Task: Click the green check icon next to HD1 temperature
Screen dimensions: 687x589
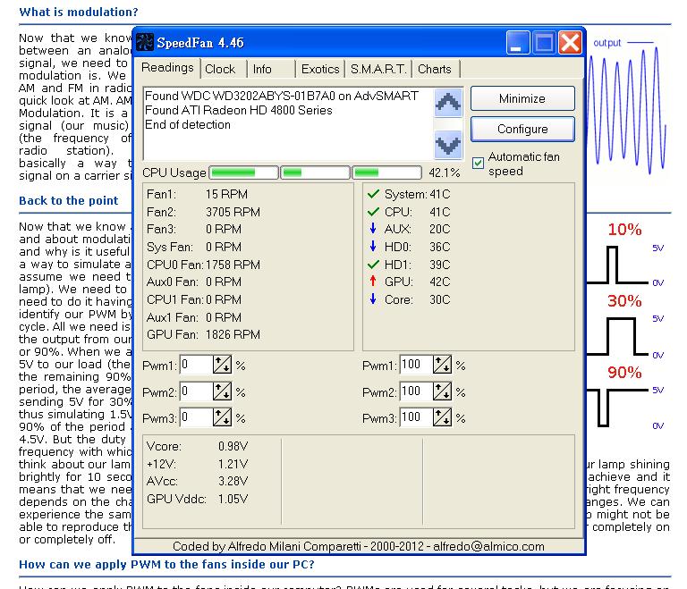Action: pos(373,265)
